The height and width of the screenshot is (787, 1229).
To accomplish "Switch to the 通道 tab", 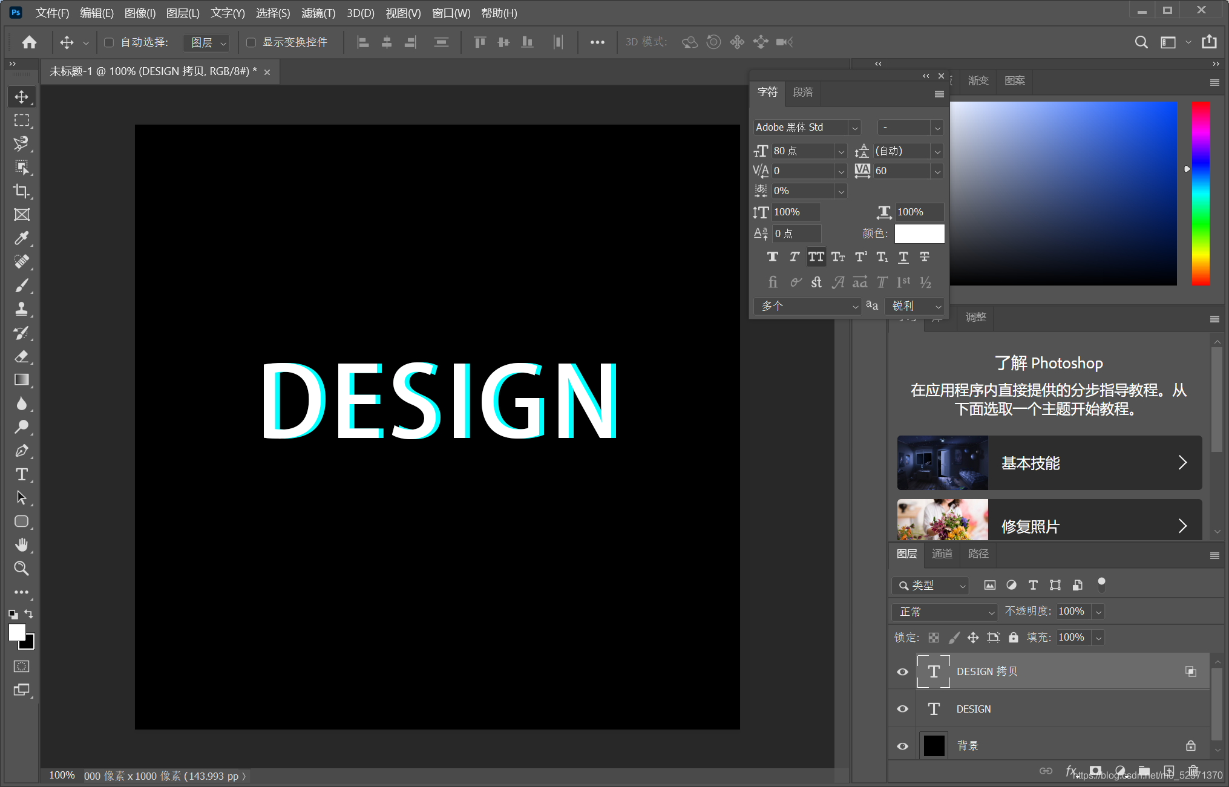I will point(942,554).
